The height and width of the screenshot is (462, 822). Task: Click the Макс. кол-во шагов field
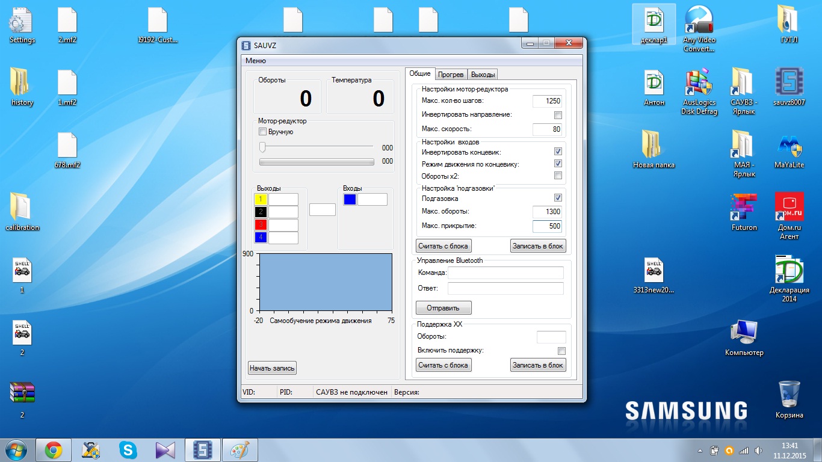click(x=547, y=101)
